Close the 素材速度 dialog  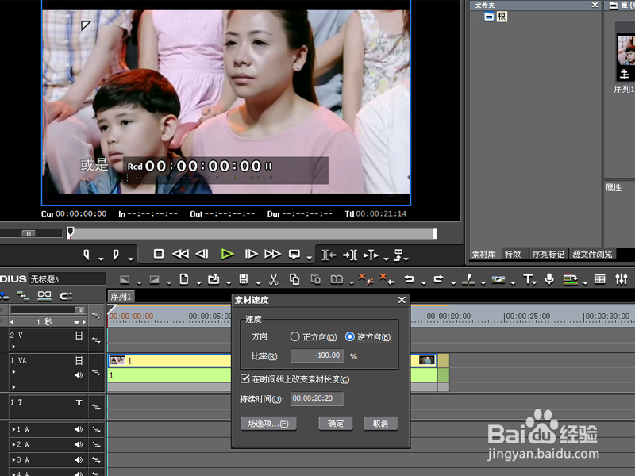(402, 300)
